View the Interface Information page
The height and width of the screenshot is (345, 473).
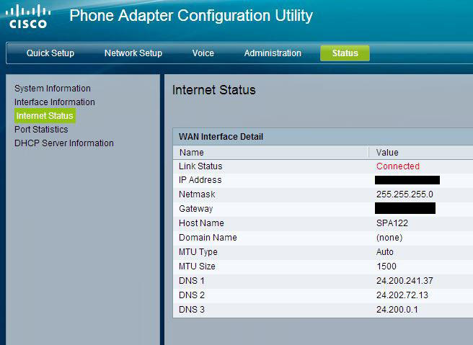55,102
